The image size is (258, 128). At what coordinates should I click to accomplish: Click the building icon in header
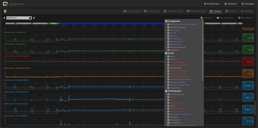click(x=5, y=11)
